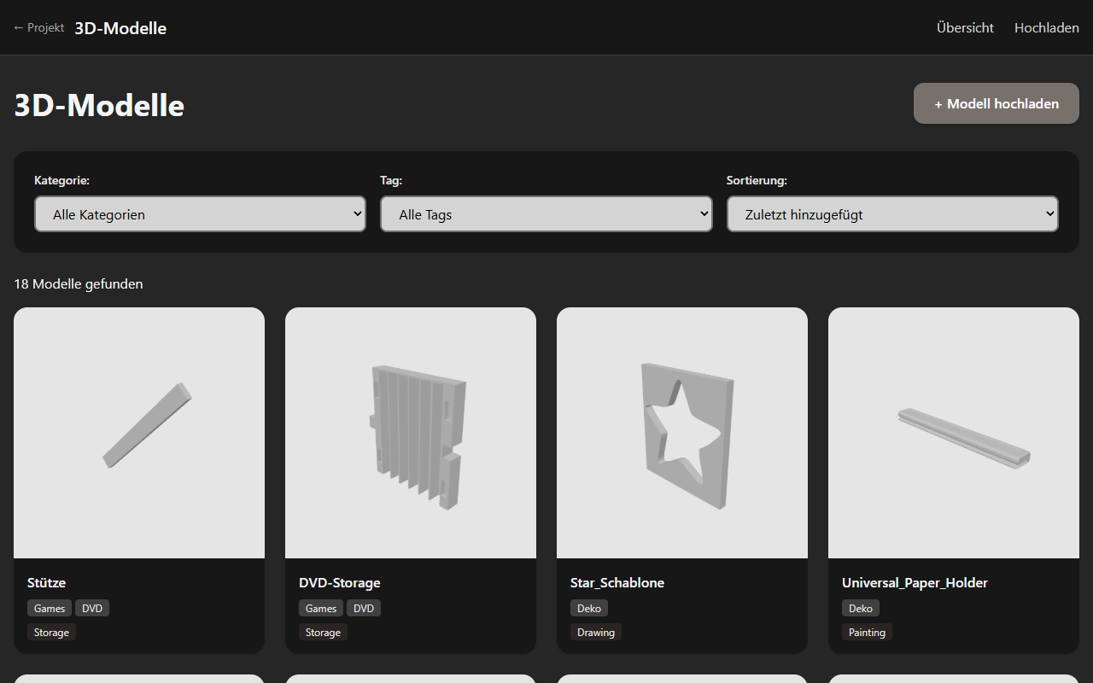Click the Universal_Paper_Holder model title

point(915,582)
